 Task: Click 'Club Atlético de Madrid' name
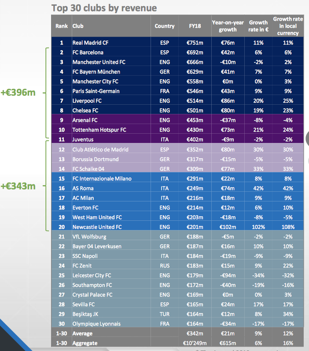100,150
